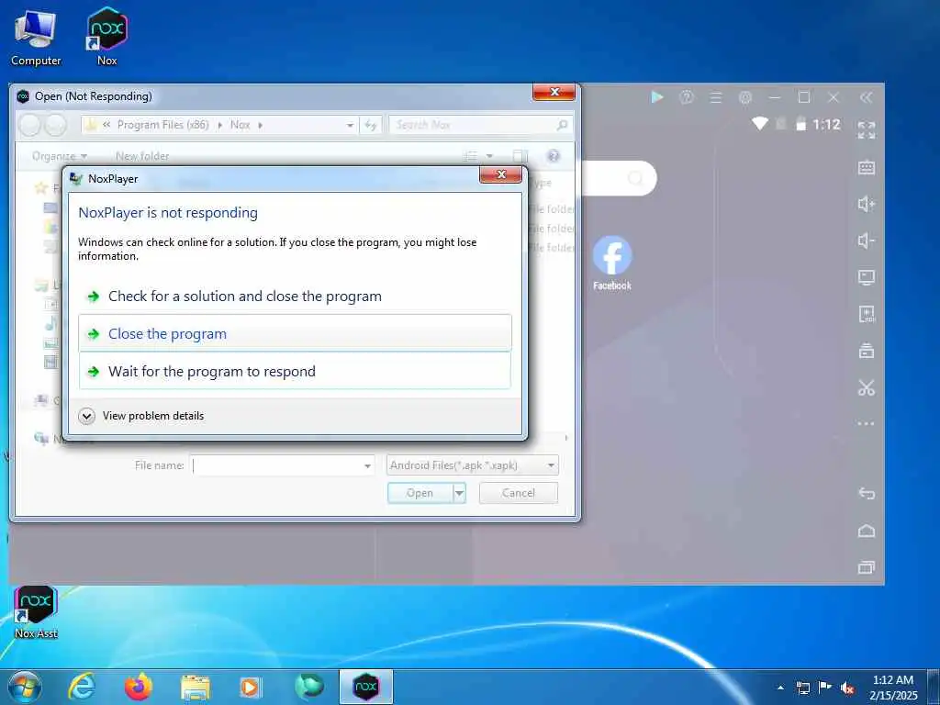Click the Nox recent apps button
Image resolution: width=940 pixels, height=705 pixels.
[867, 567]
